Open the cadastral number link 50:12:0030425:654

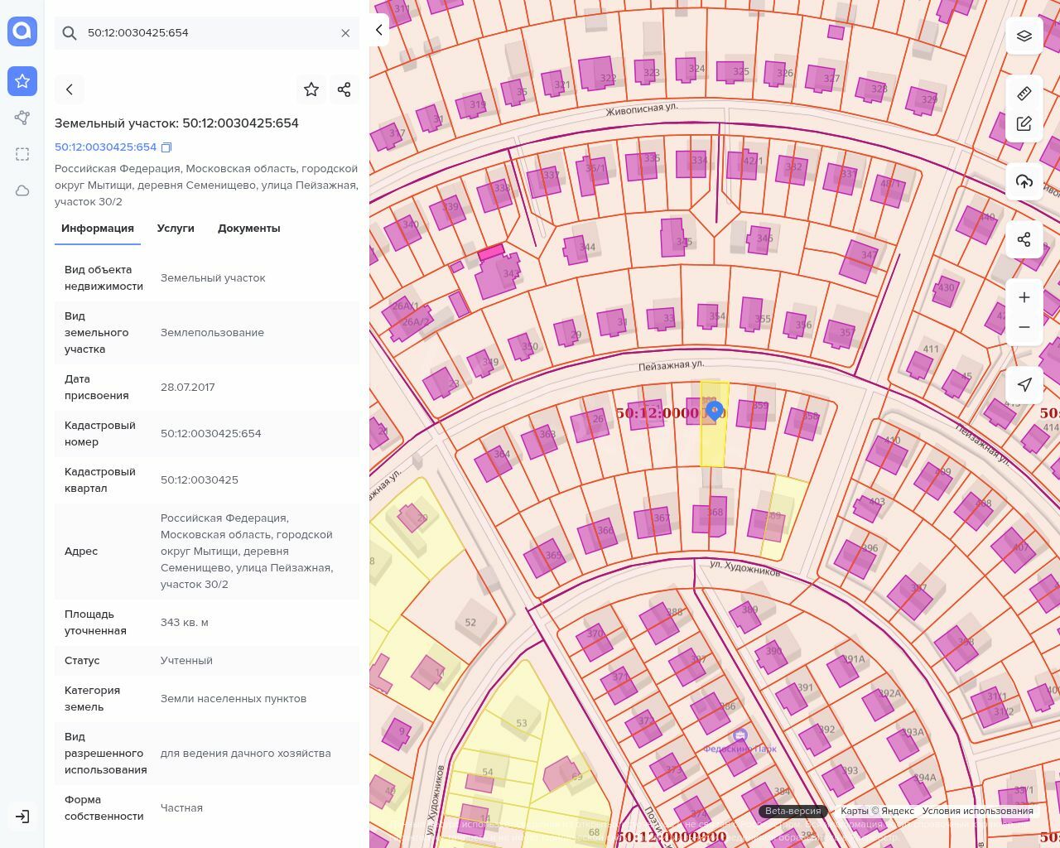coord(105,147)
